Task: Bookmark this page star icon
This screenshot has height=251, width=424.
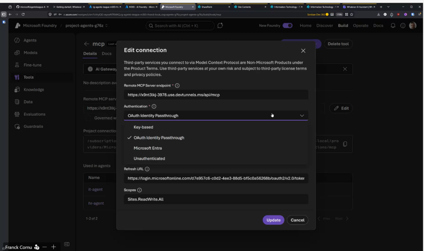Action: pyautogui.click(x=352, y=15)
